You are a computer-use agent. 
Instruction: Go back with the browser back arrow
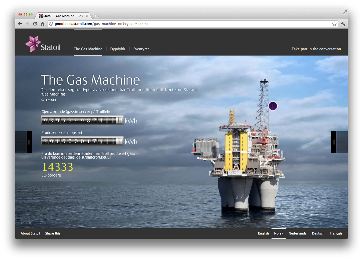tap(20, 24)
